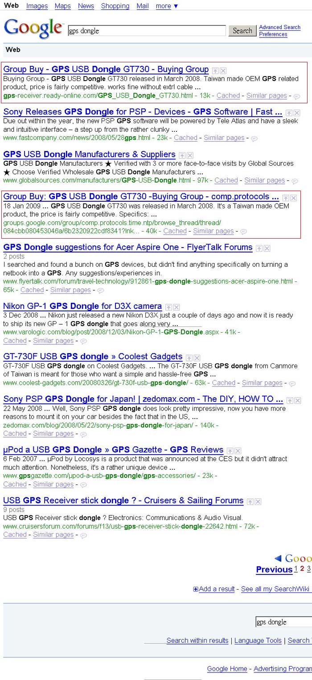Screen dimensions: 312x680
Task: Comment on the groups.google.com result
Action: coord(243,232)
